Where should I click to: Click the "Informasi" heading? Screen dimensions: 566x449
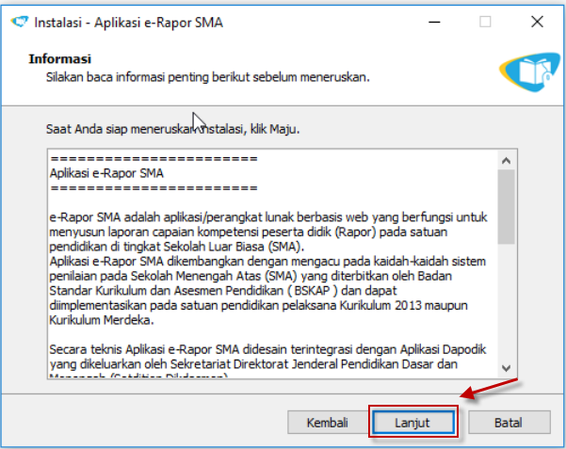(x=59, y=58)
